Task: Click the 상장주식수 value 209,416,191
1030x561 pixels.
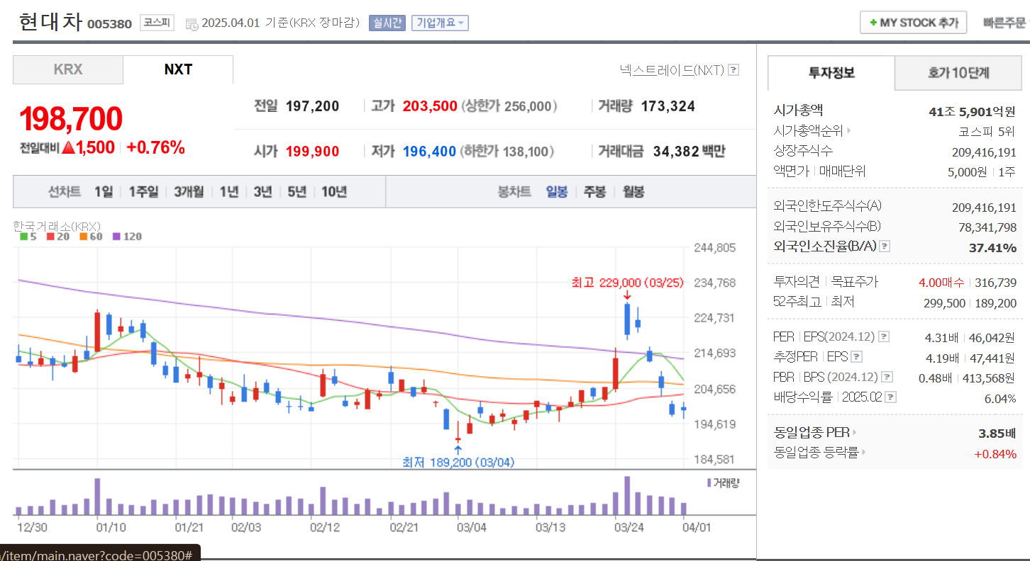Action: coord(984,152)
